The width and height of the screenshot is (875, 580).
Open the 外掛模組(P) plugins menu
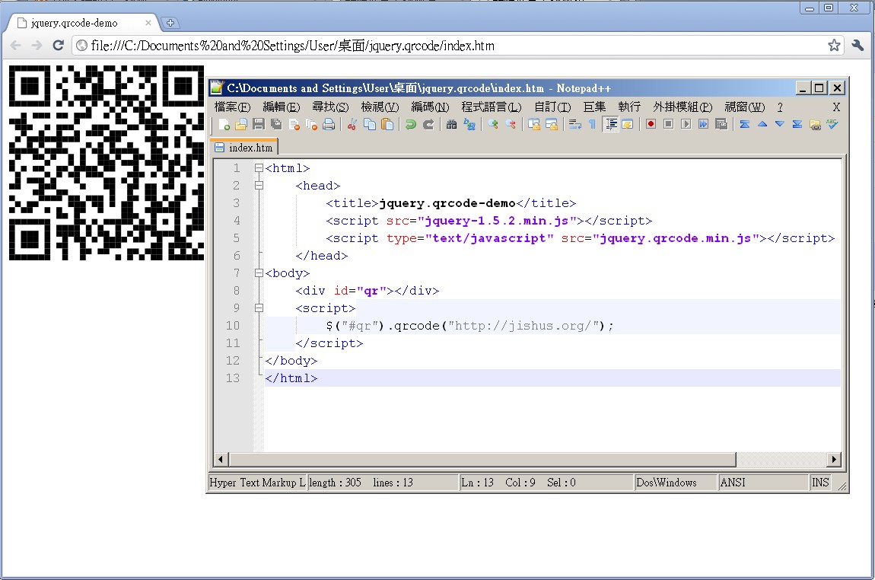tap(682, 107)
